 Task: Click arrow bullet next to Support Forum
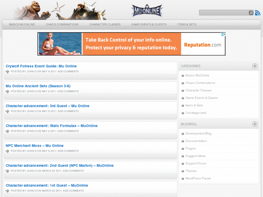[183, 164]
